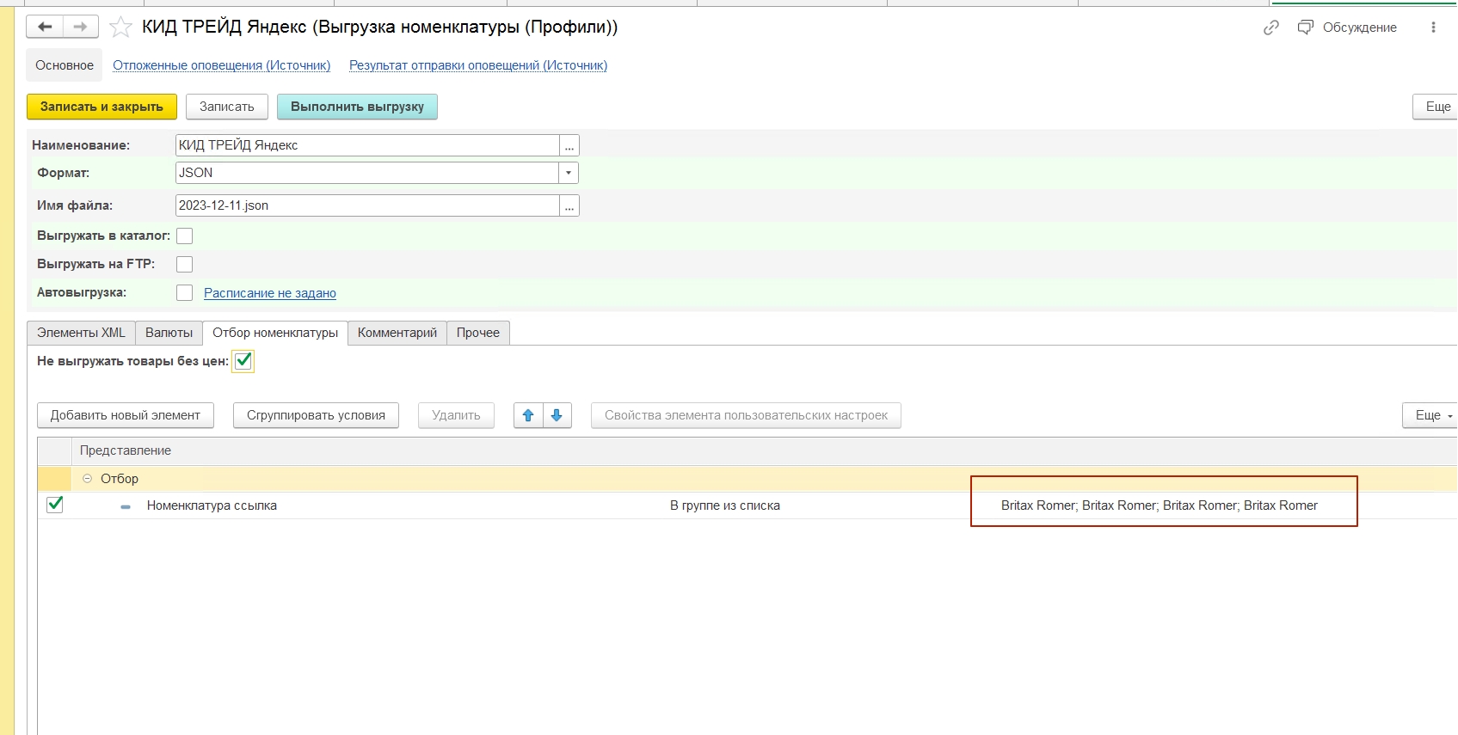
Task: Click the forward navigation arrow
Action: [x=80, y=27]
